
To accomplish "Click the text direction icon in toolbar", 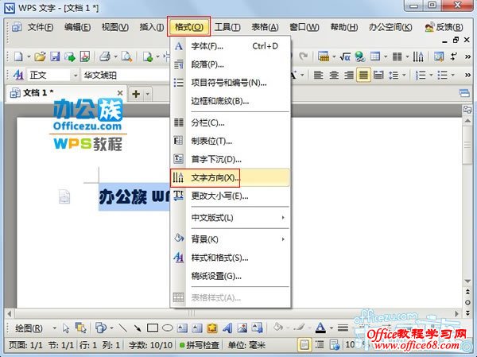I will pos(418,56).
